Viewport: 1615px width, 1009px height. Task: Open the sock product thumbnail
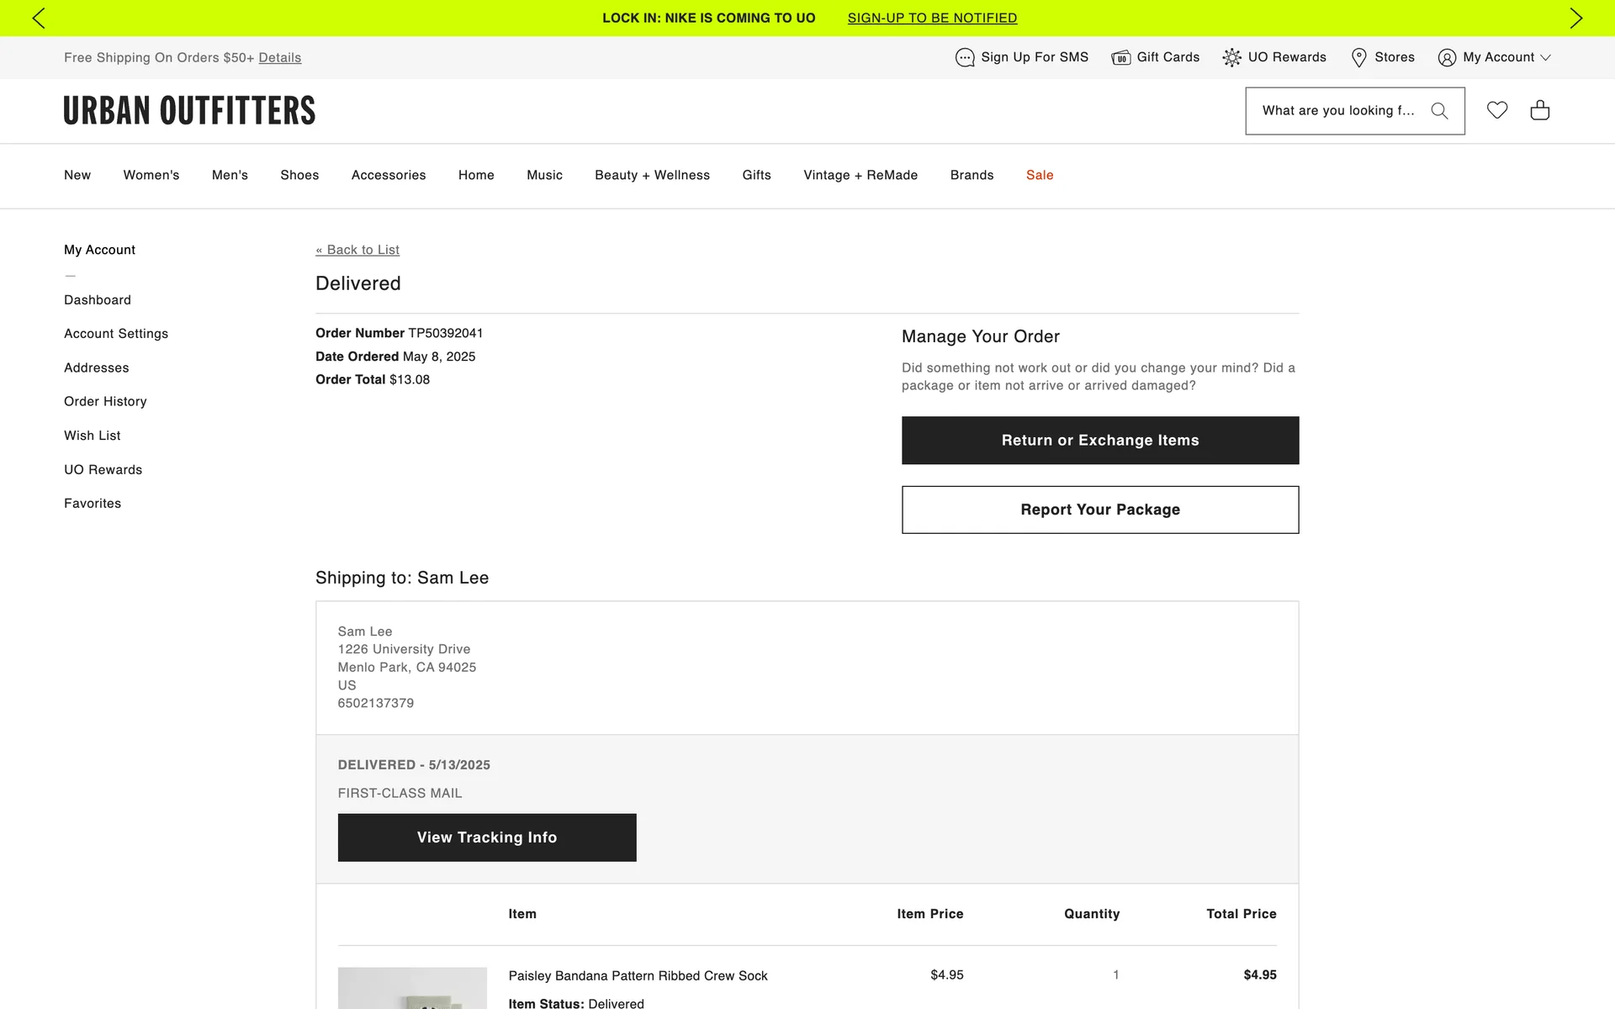[412, 988]
